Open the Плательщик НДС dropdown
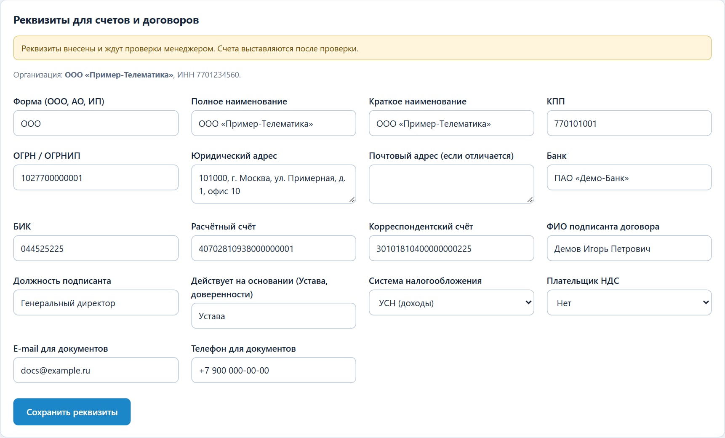 (x=629, y=302)
